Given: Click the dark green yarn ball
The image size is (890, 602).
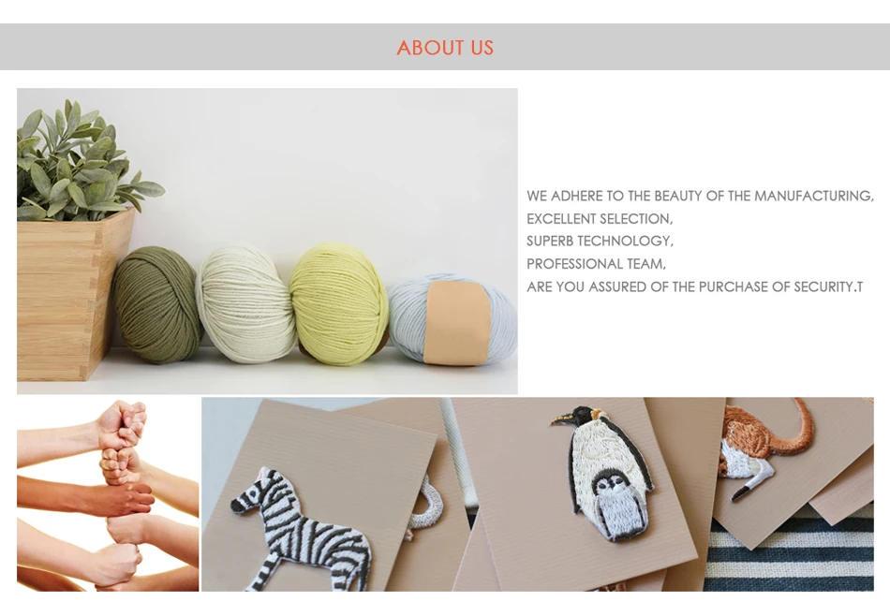Looking at the screenshot, I should tap(157, 304).
